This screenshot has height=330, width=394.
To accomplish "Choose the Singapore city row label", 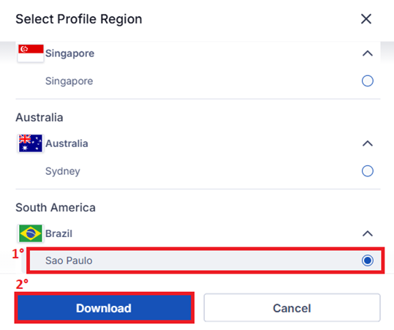I will [x=69, y=81].
